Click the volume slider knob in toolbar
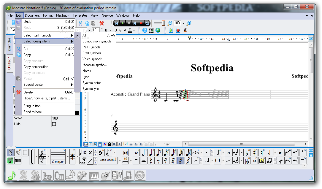The width and height of the screenshot is (322, 189). 164,23
